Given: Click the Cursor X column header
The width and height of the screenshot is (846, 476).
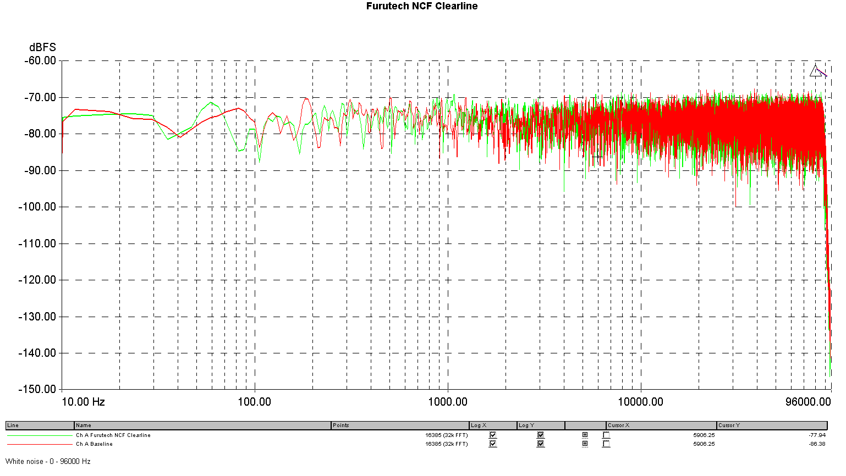Looking at the screenshot, I should (661, 425).
